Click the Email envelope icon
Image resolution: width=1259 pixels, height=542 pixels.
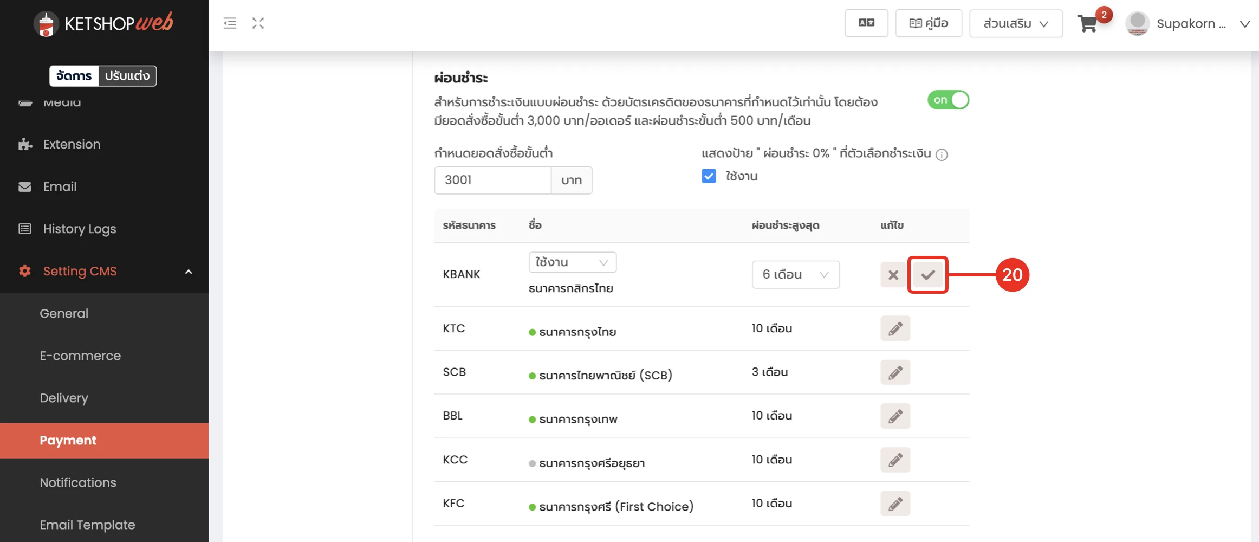25,186
